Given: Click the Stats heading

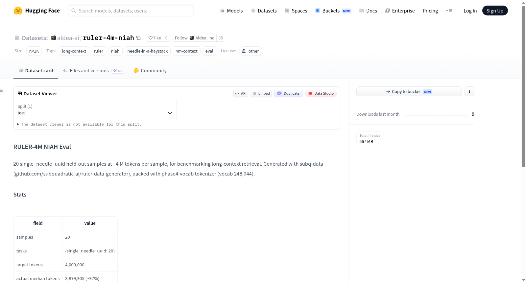Looking at the screenshot, I should click(20, 195).
